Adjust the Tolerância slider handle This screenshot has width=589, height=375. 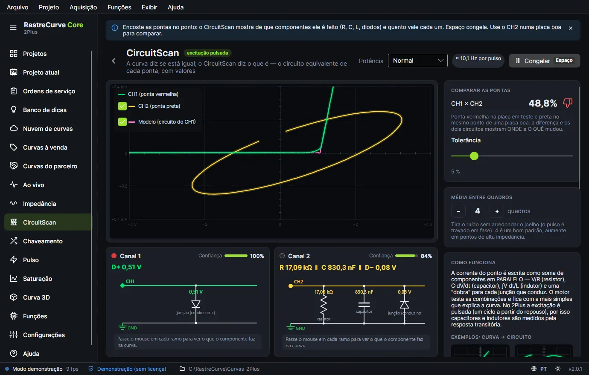(x=474, y=156)
